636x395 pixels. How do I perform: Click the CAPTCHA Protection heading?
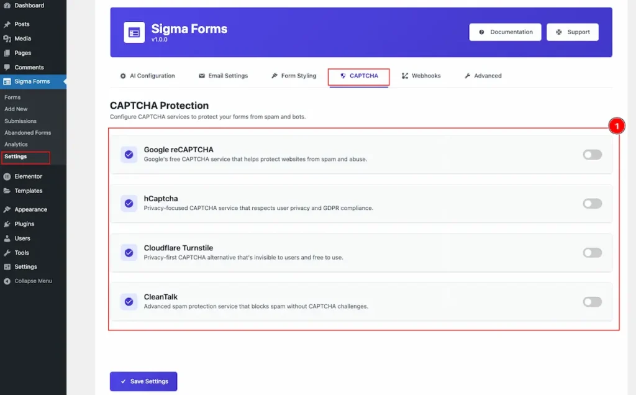(x=160, y=106)
